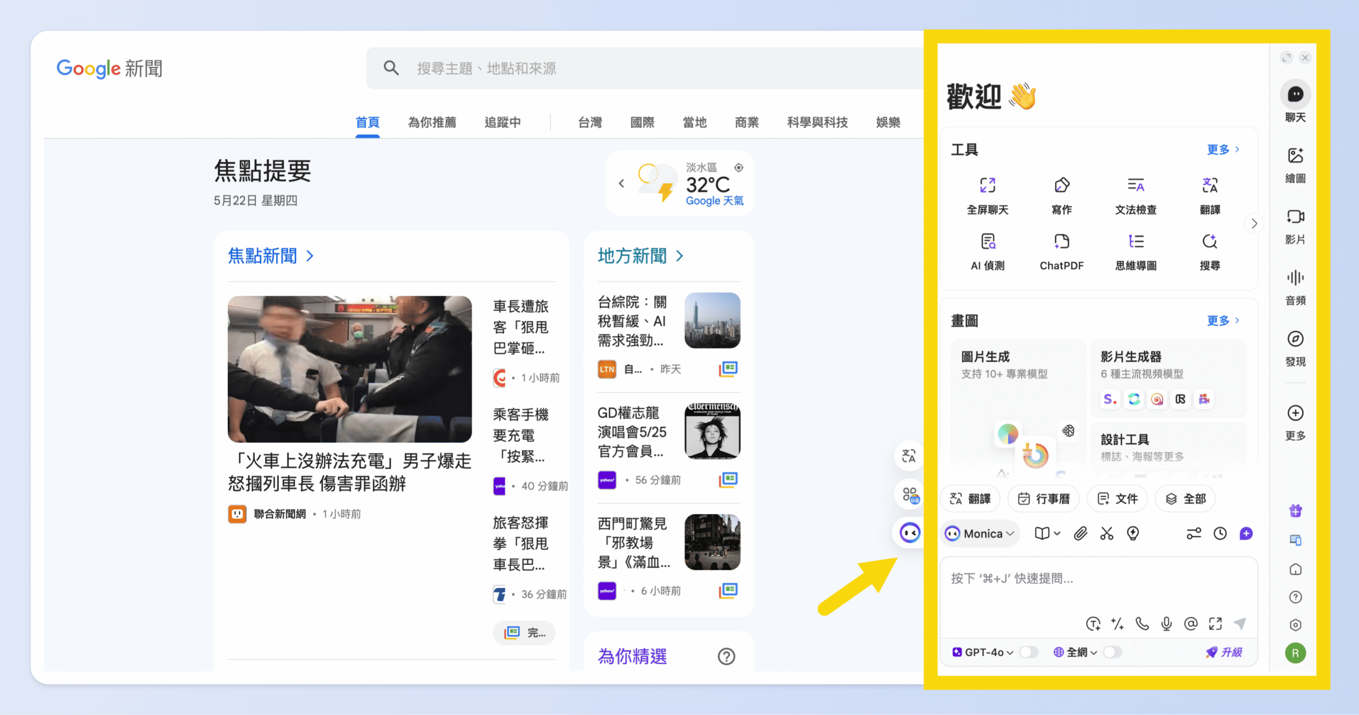The width and height of the screenshot is (1359, 715).
Task: Expand 畫圖 section with 更多 link
Action: coord(1223,321)
